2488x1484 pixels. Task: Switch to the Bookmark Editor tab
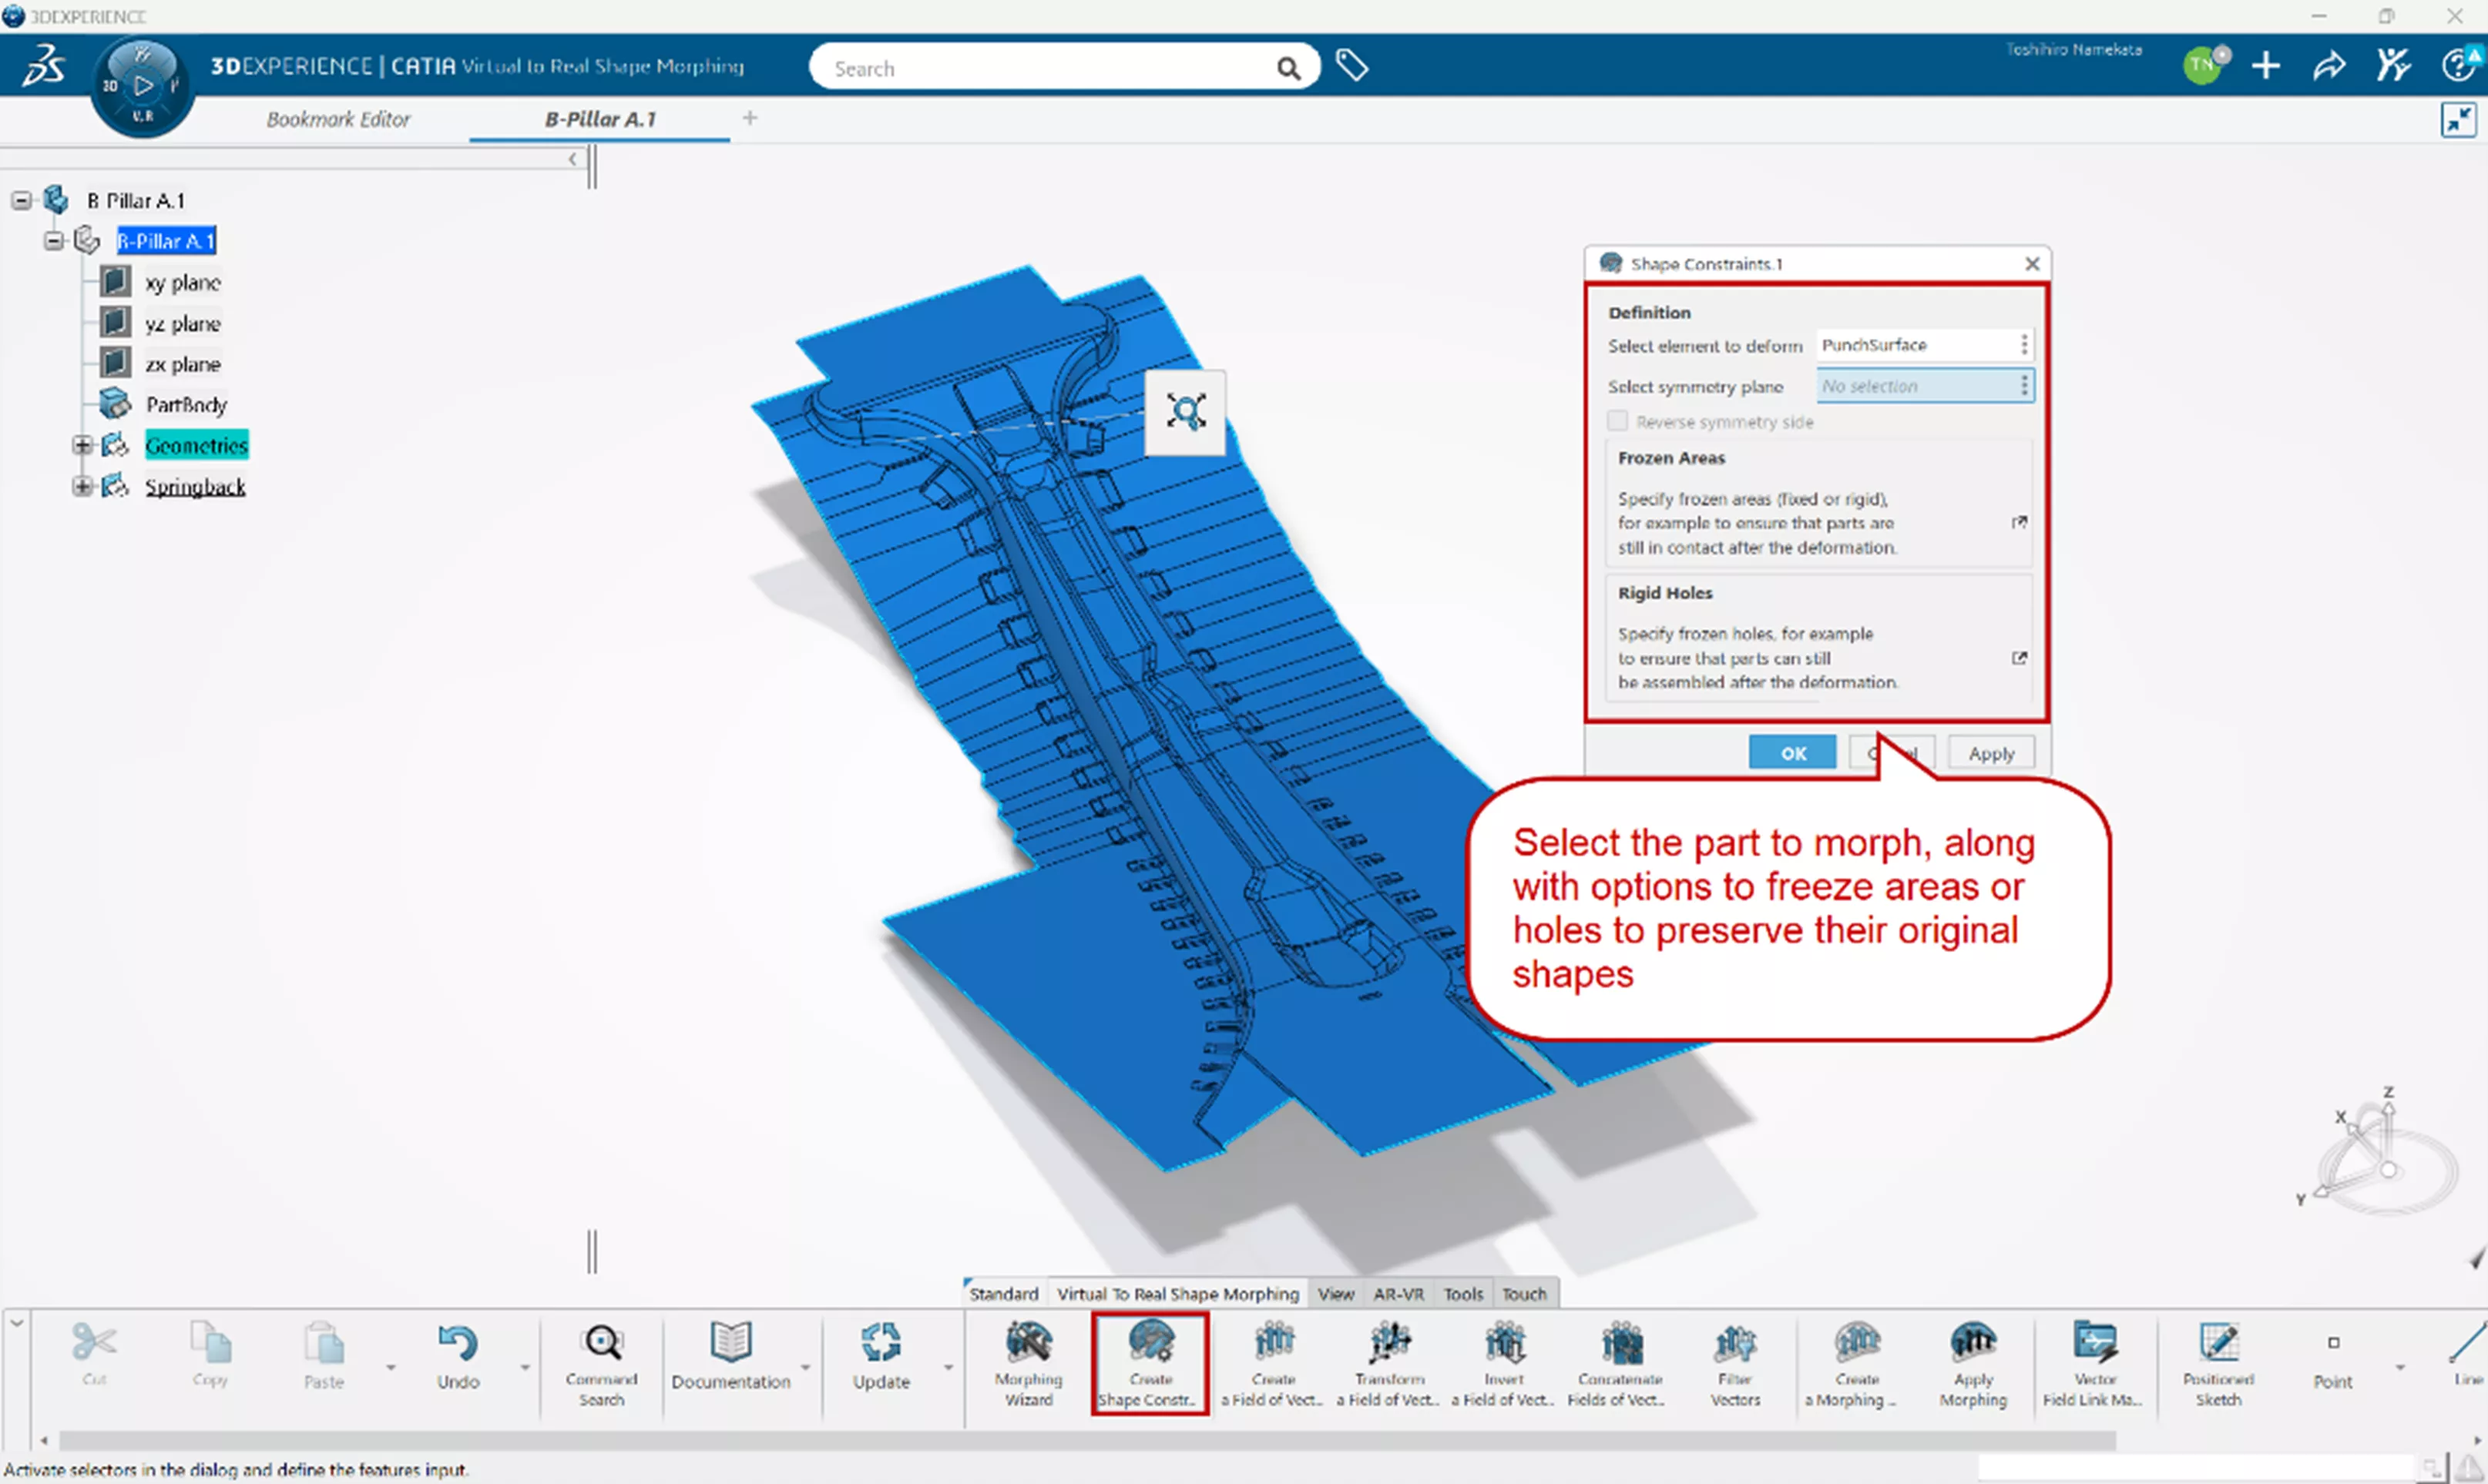[x=338, y=119]
